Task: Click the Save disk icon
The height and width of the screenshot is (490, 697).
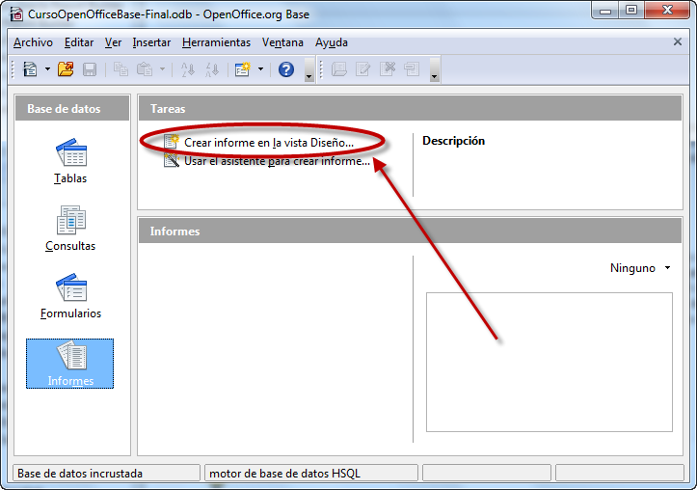Action: coord(90,69)
